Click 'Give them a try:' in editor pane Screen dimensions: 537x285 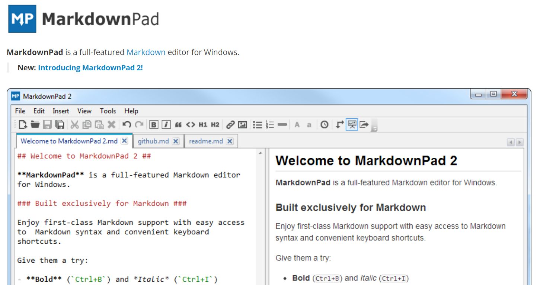coord(53,260)
